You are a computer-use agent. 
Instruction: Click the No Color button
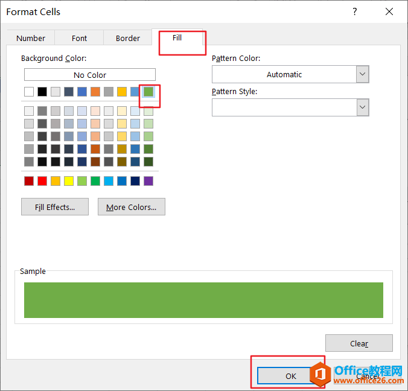click(90, 75)
